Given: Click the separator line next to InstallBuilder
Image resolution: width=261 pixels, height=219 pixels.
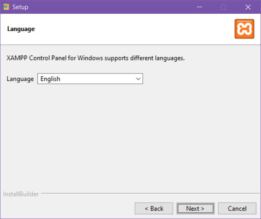Looking at the screenshot, I should [146, 194].
